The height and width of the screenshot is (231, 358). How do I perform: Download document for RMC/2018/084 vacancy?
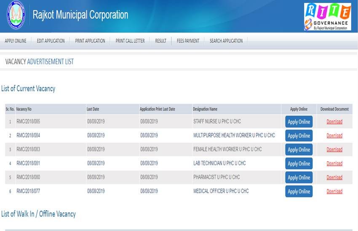(x=334, y=136)
